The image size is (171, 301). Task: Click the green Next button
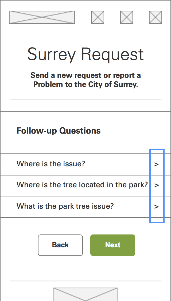113,245
